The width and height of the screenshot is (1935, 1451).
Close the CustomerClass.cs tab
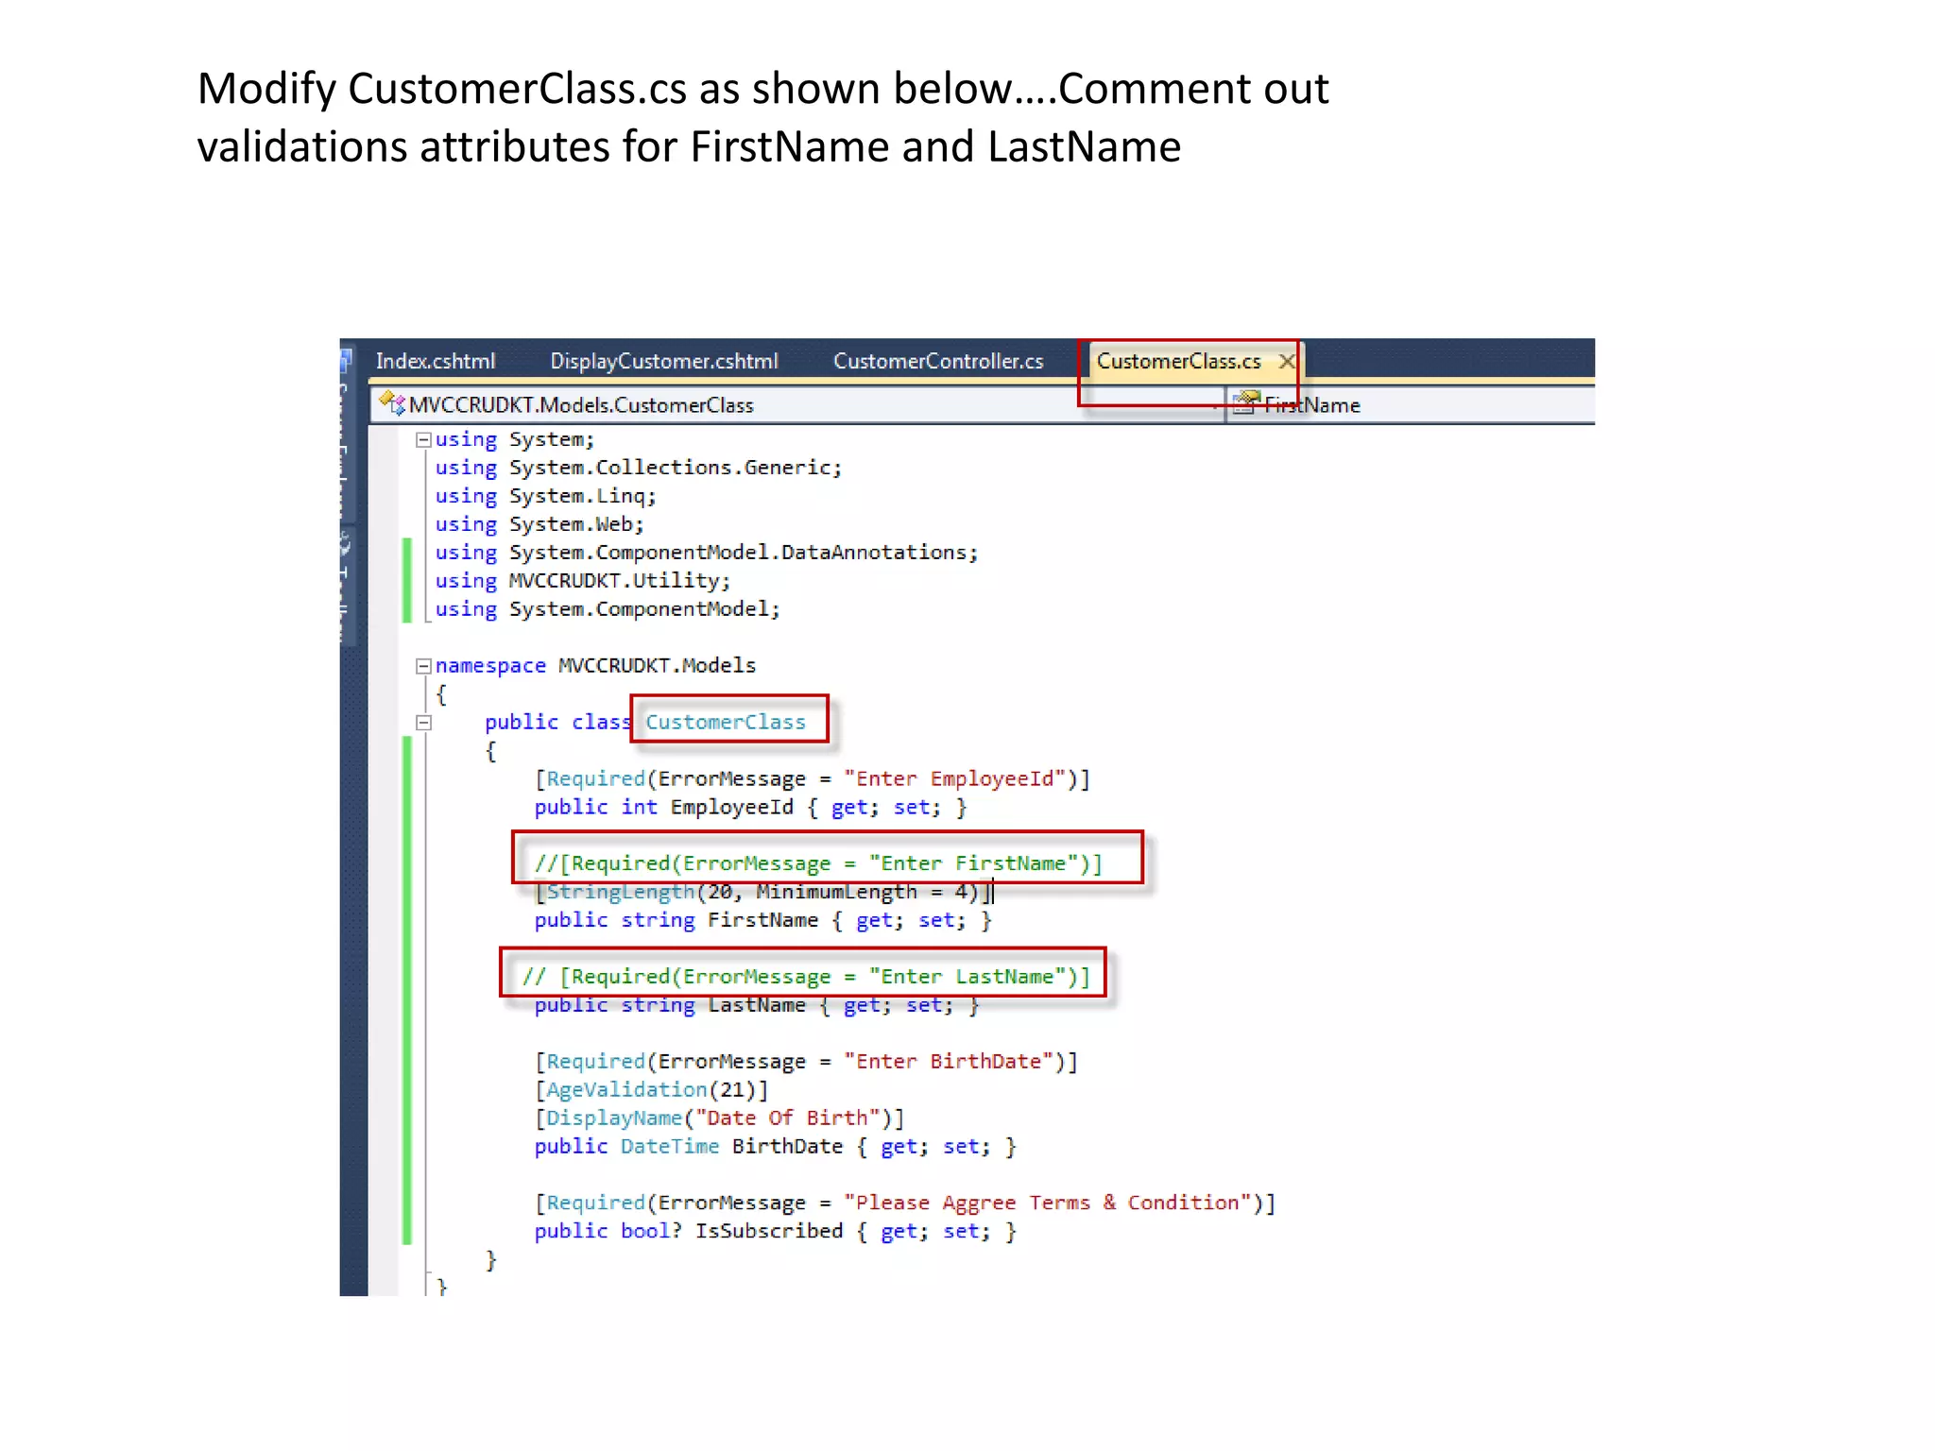pos(1286,361)
